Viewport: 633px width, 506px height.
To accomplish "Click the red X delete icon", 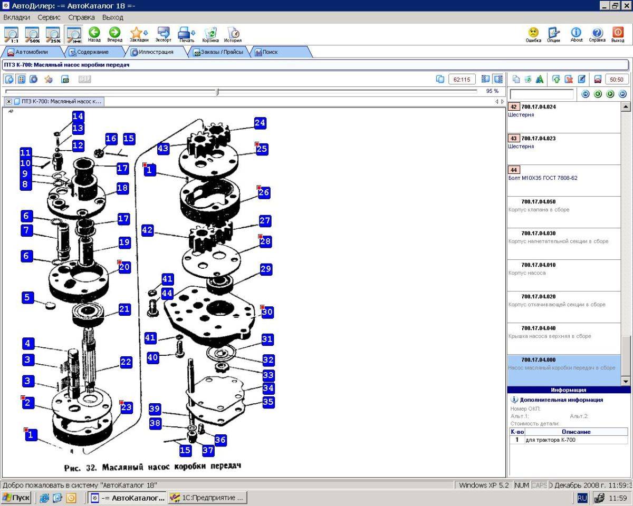I will point(569,79).
